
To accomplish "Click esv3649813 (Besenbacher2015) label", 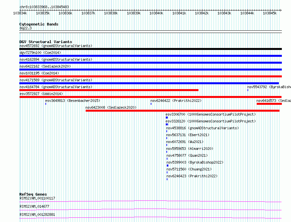I will 73,101.
